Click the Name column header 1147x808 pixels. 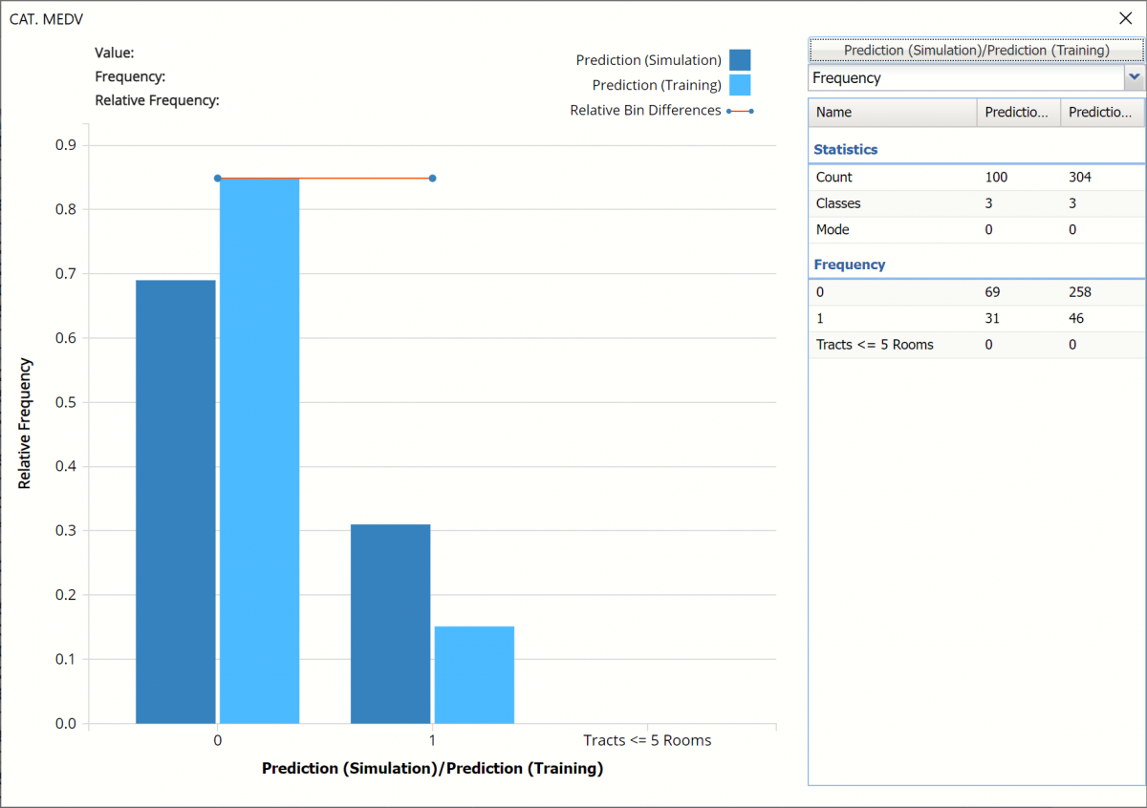(892, 113)
